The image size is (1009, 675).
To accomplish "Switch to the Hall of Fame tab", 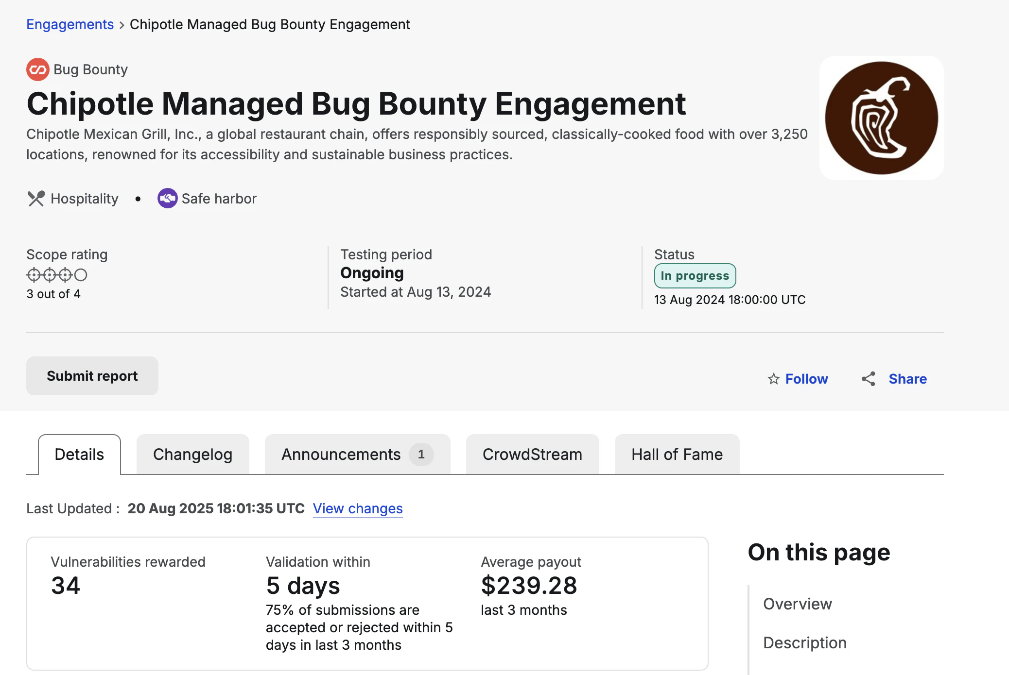I will 677,455.
